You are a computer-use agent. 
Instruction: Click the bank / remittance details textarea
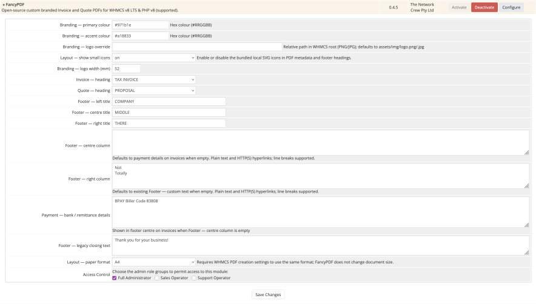321,212
